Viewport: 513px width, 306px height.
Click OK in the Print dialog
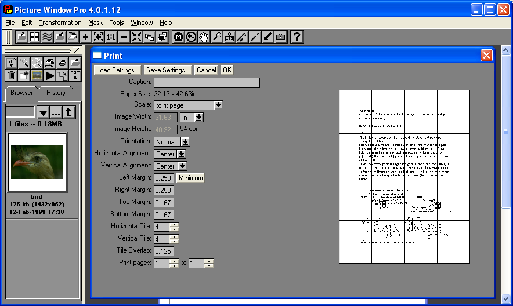pyautogui.click(x=227, y=70)
